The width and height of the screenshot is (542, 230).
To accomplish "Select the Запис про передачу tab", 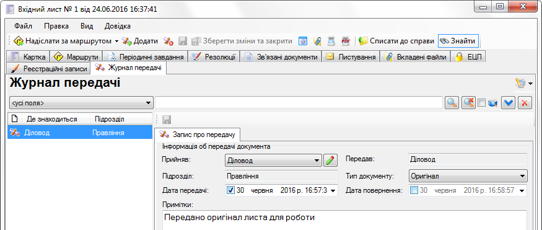I will 197,134.
